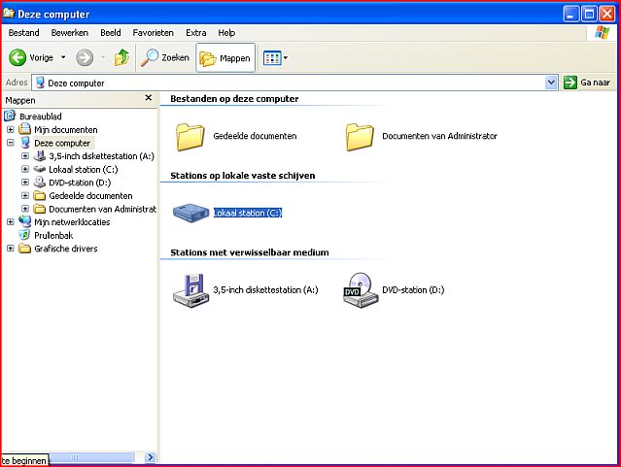Click the folder pane horizontal scrollbar
621x467 pixels.
point(97,457)
